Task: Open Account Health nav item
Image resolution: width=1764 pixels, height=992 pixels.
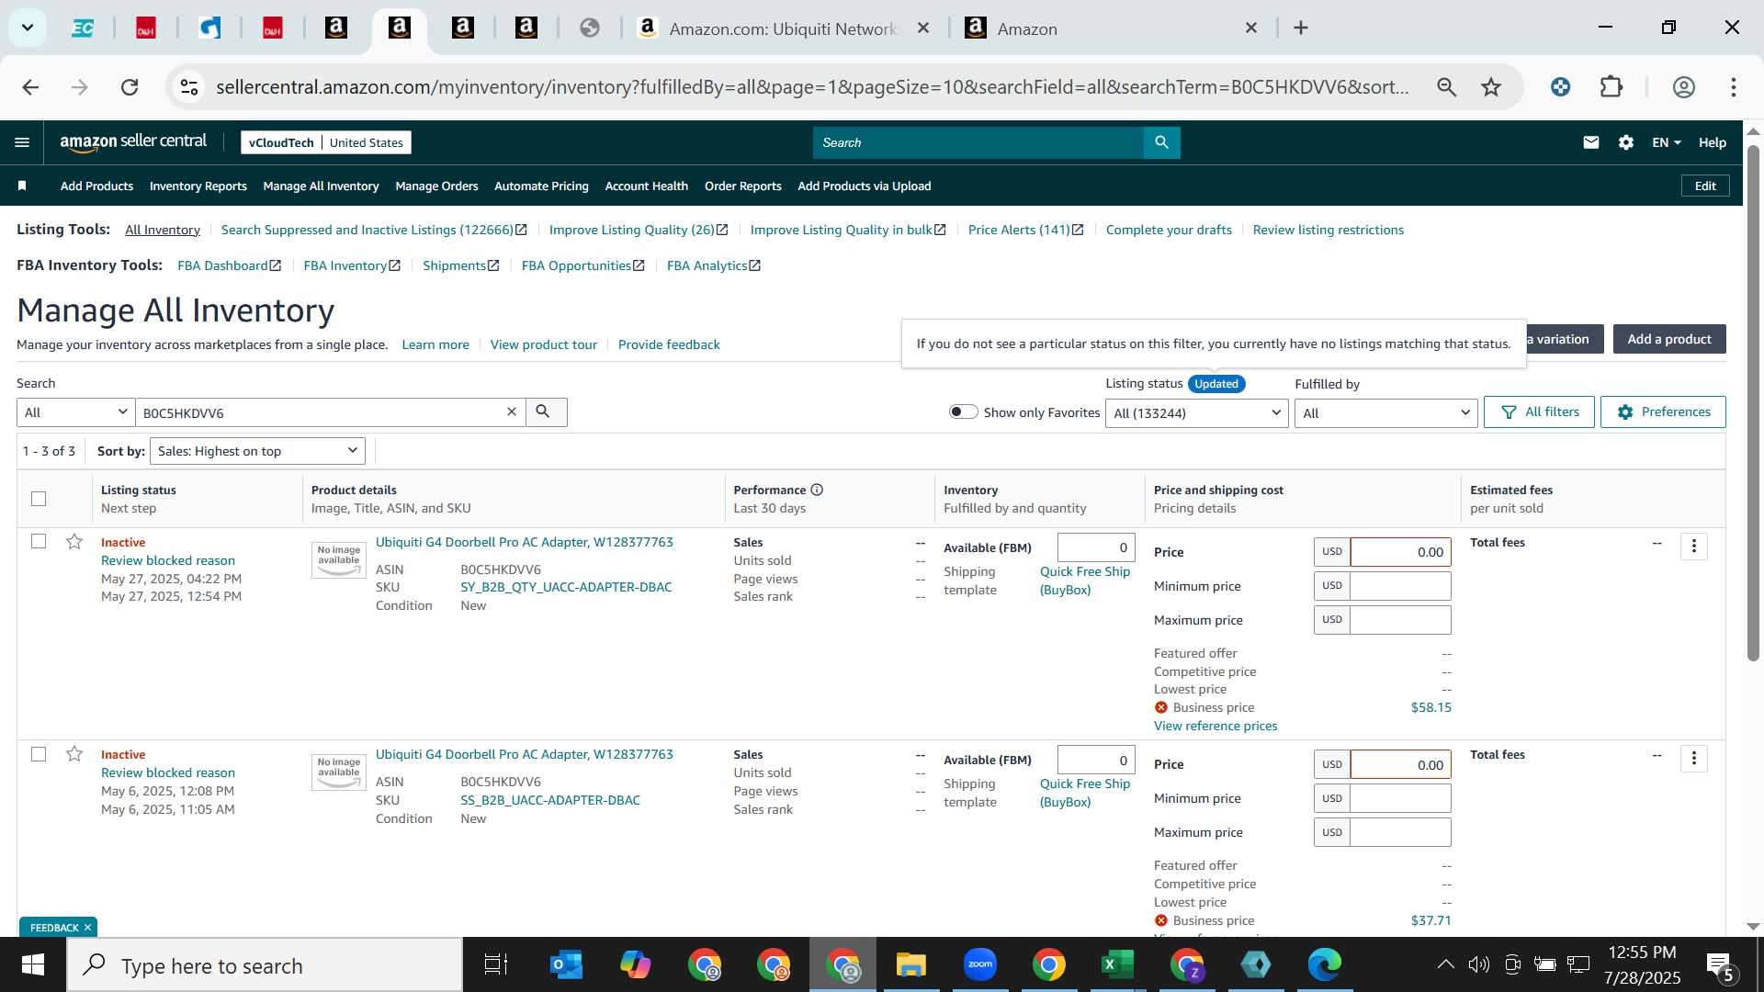Action: 646,186
